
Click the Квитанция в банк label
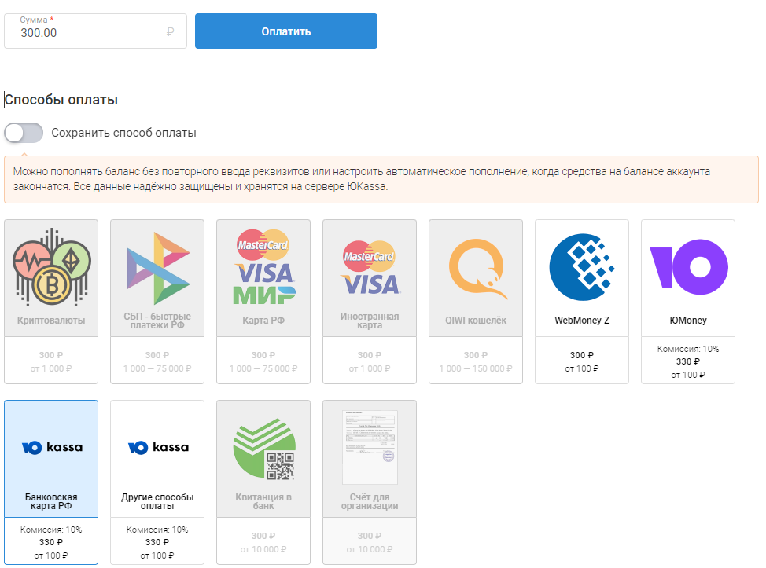point(263,501)
